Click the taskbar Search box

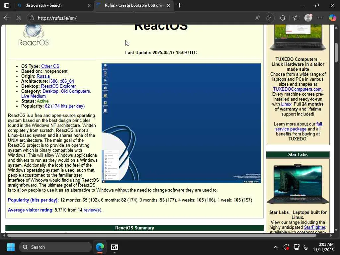click(x=55, y=247)
